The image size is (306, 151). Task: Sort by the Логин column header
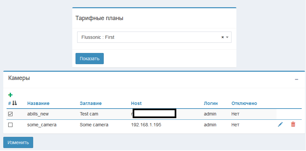pyautogui.click(x=210, y=103)
